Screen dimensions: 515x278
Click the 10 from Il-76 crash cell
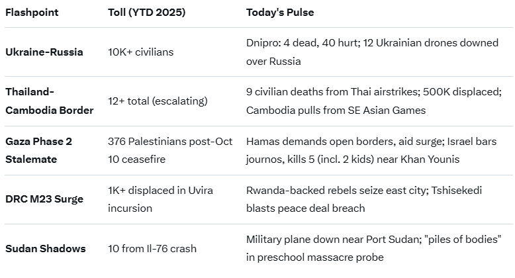coord(152,248)
